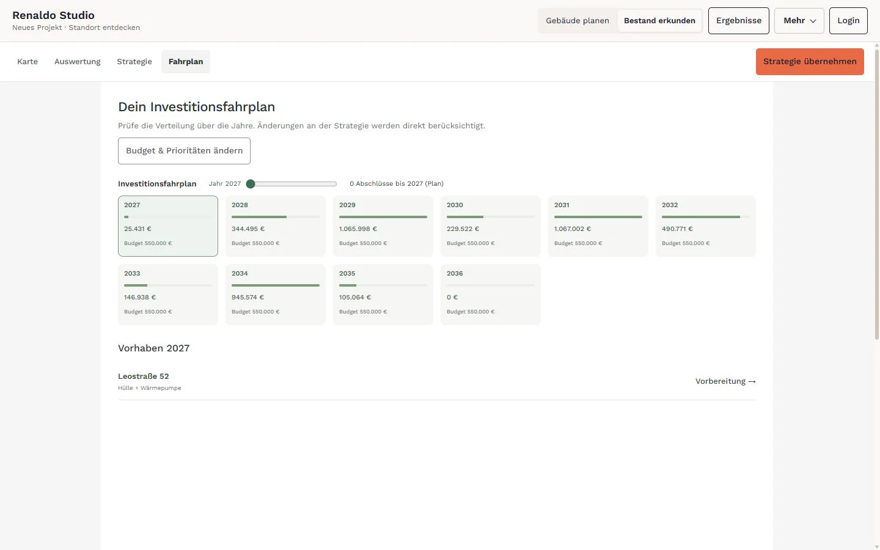Click the 'Dein Investitionsfahrplan' heading
The image size is (880, 550).
click(197, 107)
